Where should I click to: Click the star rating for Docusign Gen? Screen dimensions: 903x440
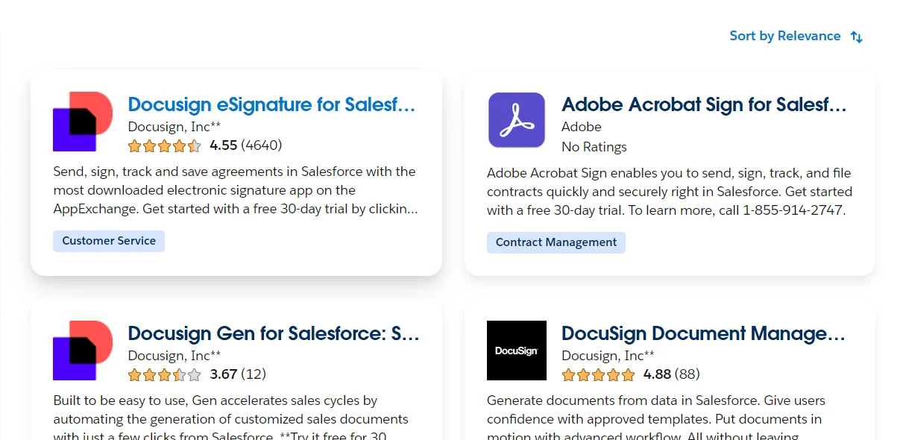(x=164, y=375)
